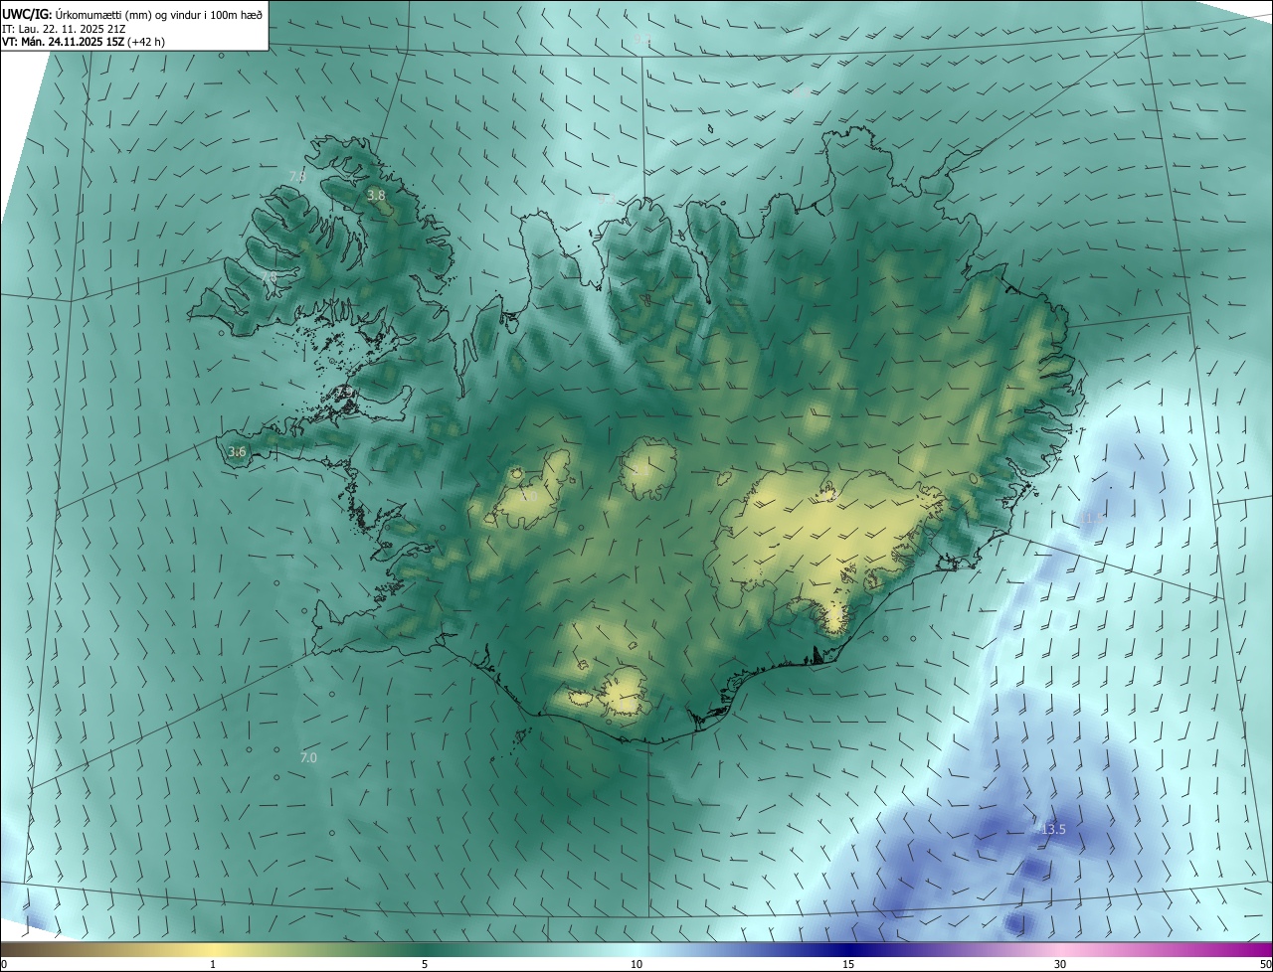Click the '0' tick on the color scale
This screenshot has width=1273, height=972.
pyautogui.click(x=4, y=965)
